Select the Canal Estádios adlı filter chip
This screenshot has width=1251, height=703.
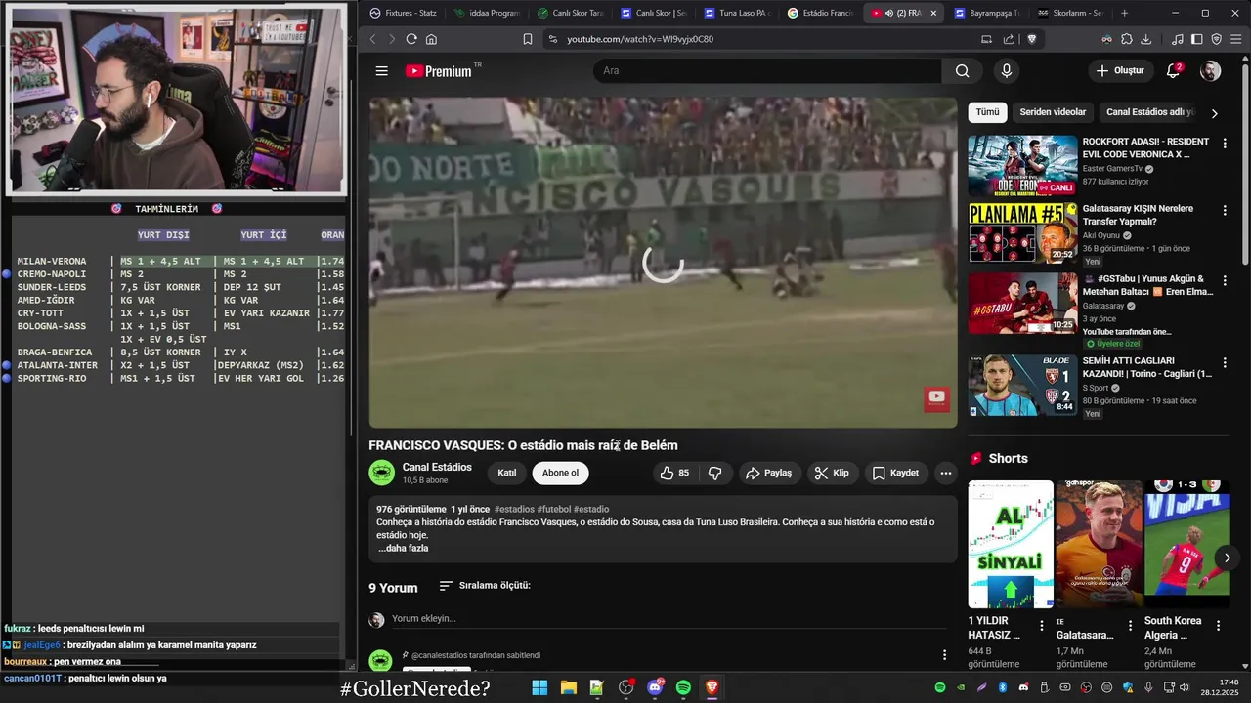[1149, 112]
